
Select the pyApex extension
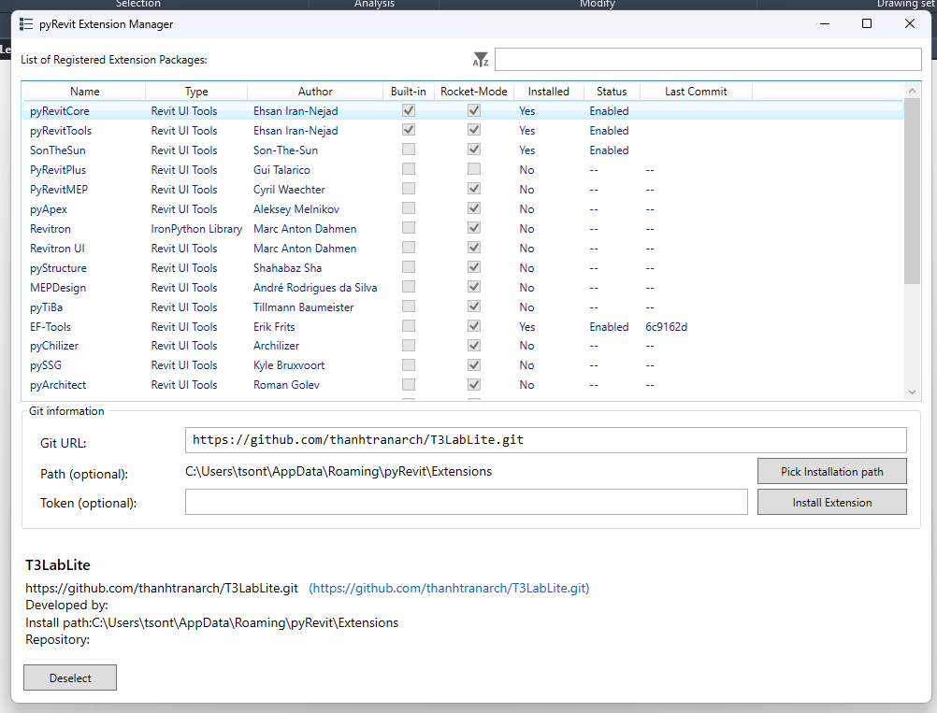pyautogui.click(x=463, y=209)
